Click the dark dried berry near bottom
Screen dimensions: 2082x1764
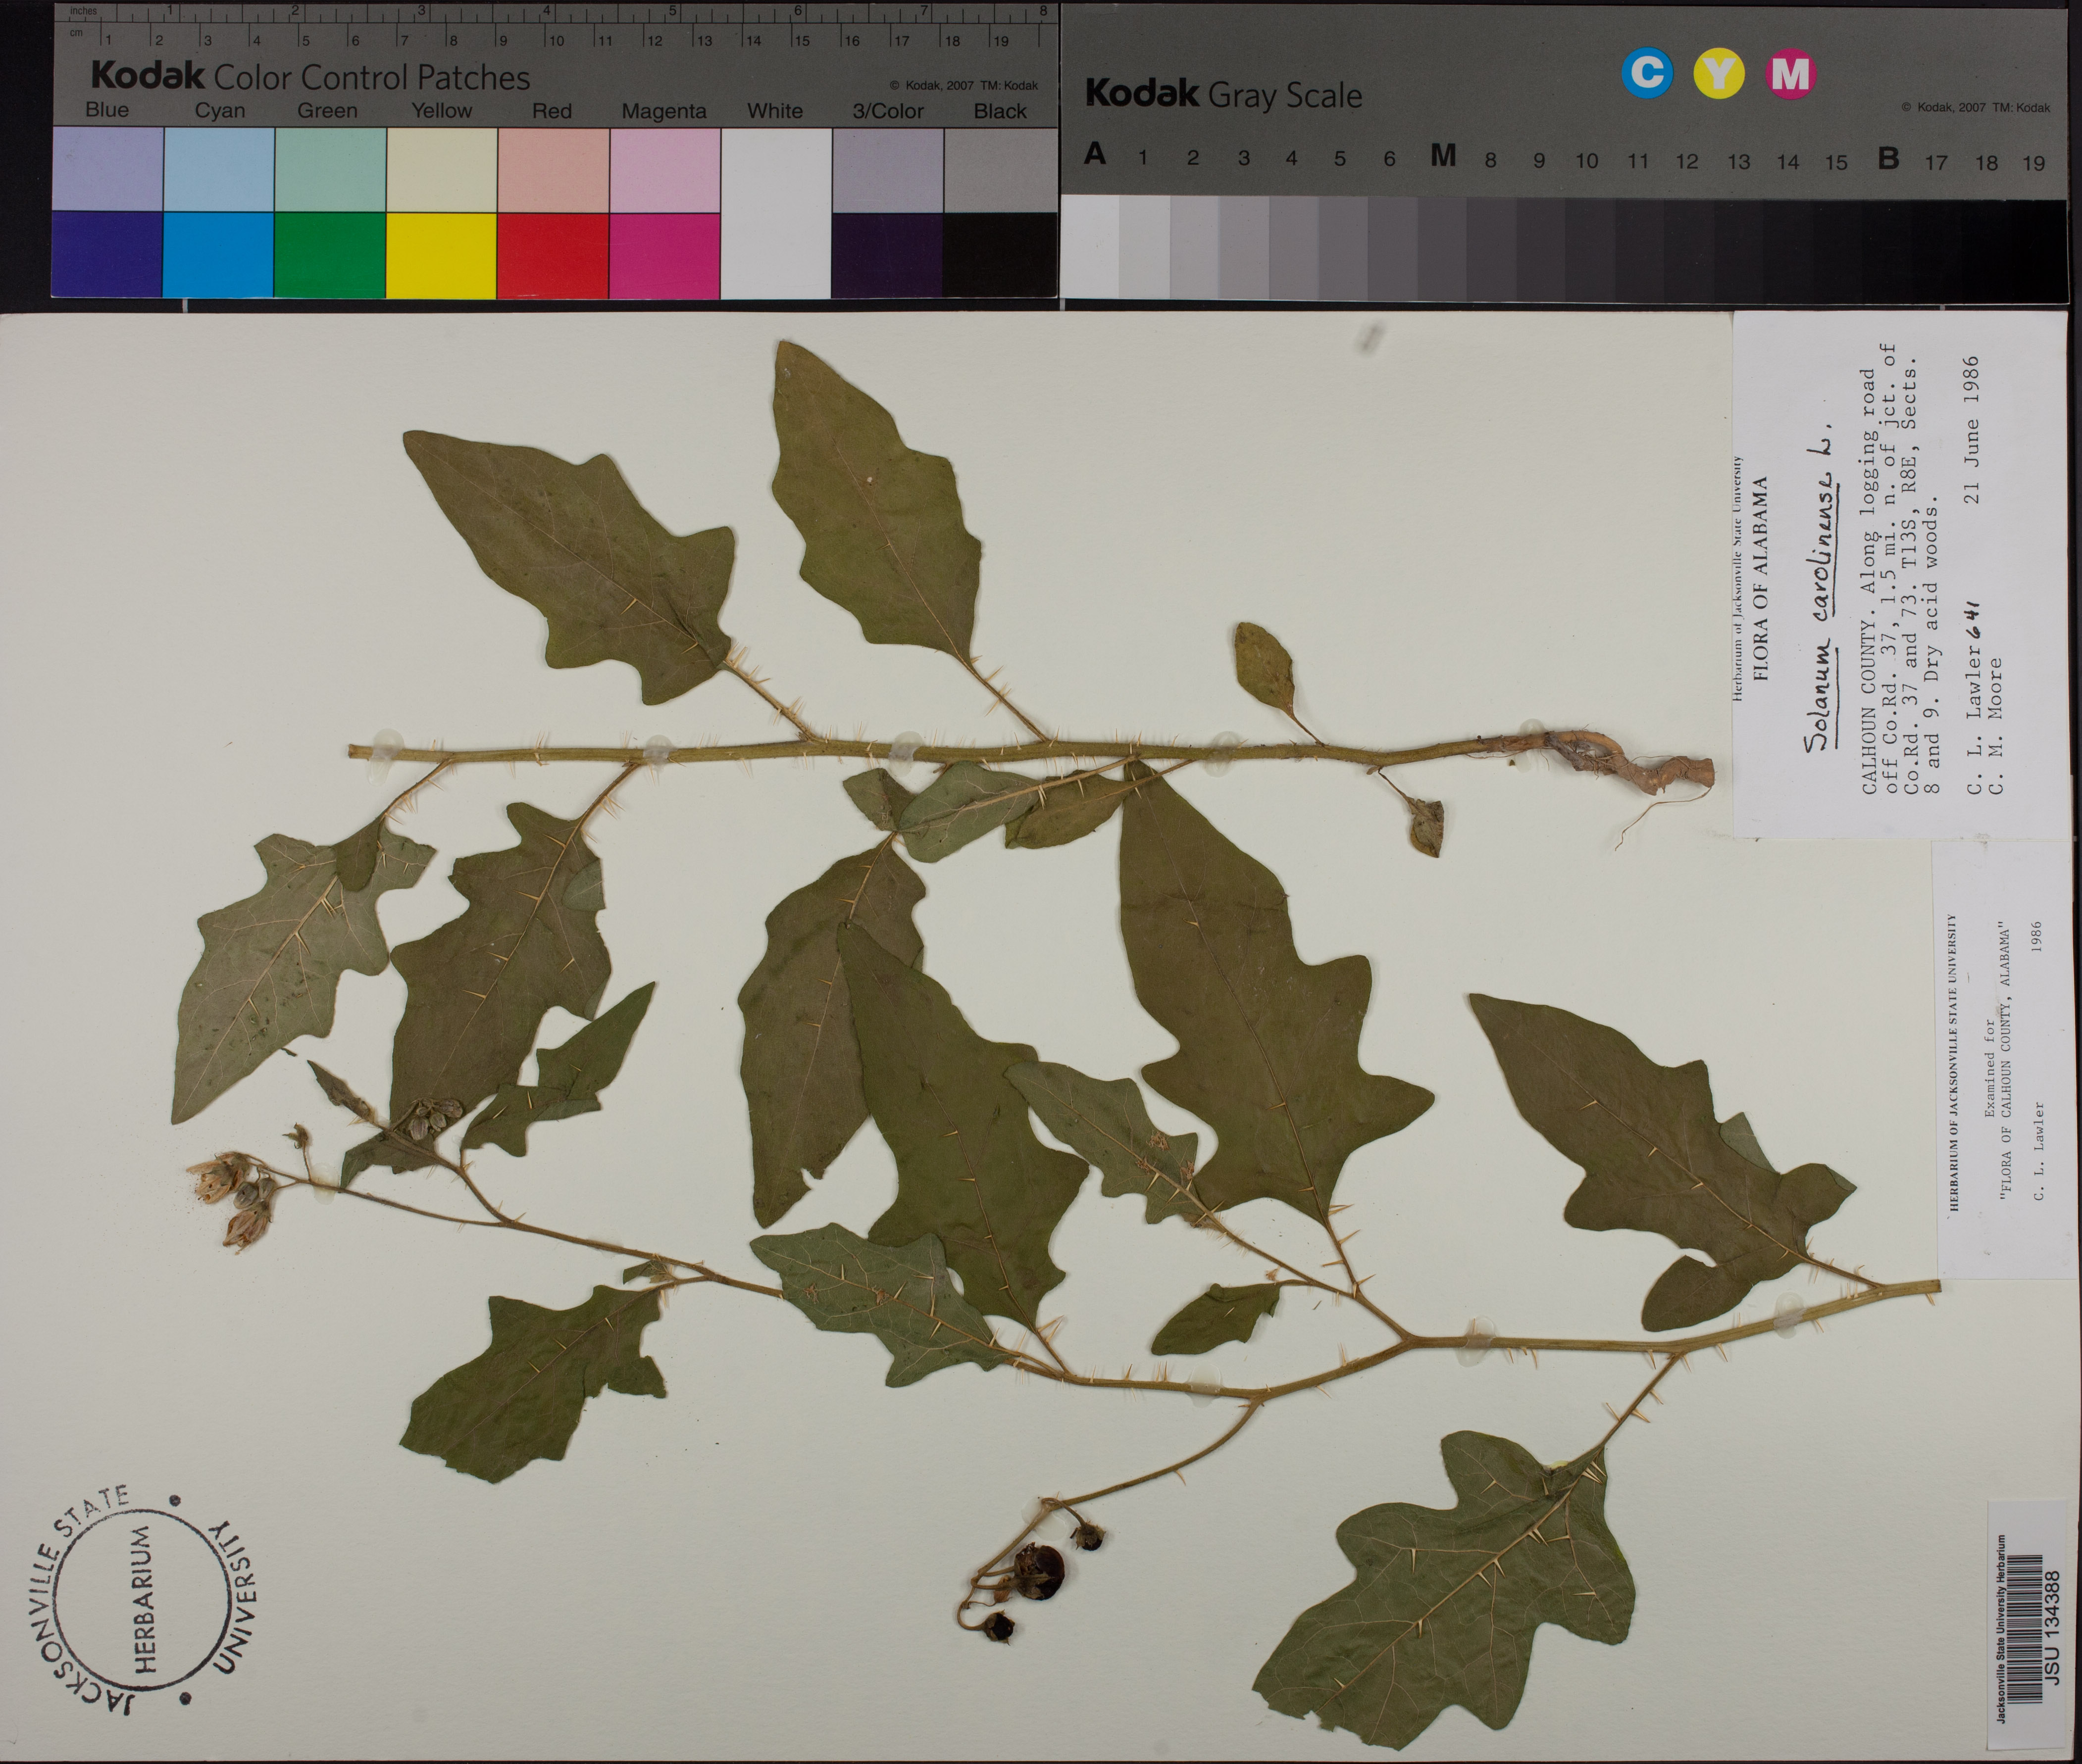click(x=1038, y=1573)
